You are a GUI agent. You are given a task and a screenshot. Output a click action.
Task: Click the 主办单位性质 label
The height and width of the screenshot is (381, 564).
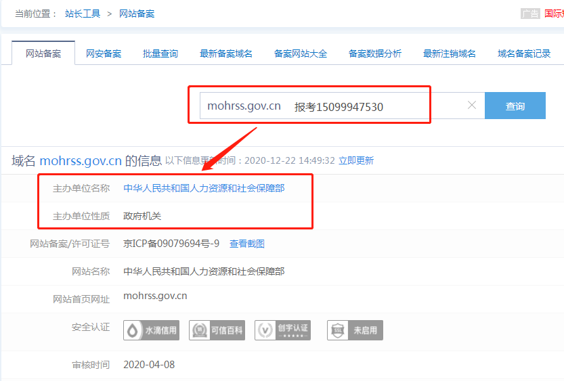(81, 216)
